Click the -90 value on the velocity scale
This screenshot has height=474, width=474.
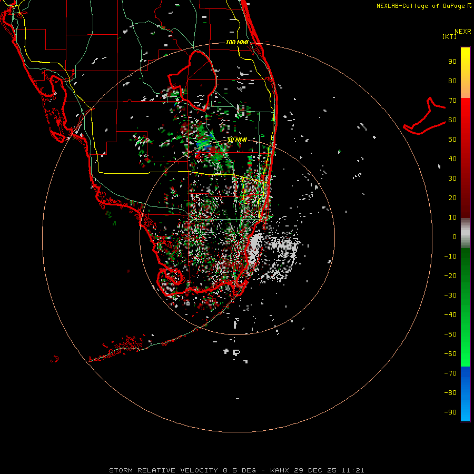tap(450, 412)
